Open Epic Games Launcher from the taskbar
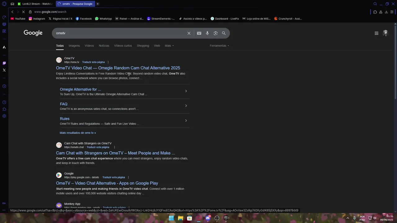The width and height of the screenshot is (397, 223). click(226, 218)
